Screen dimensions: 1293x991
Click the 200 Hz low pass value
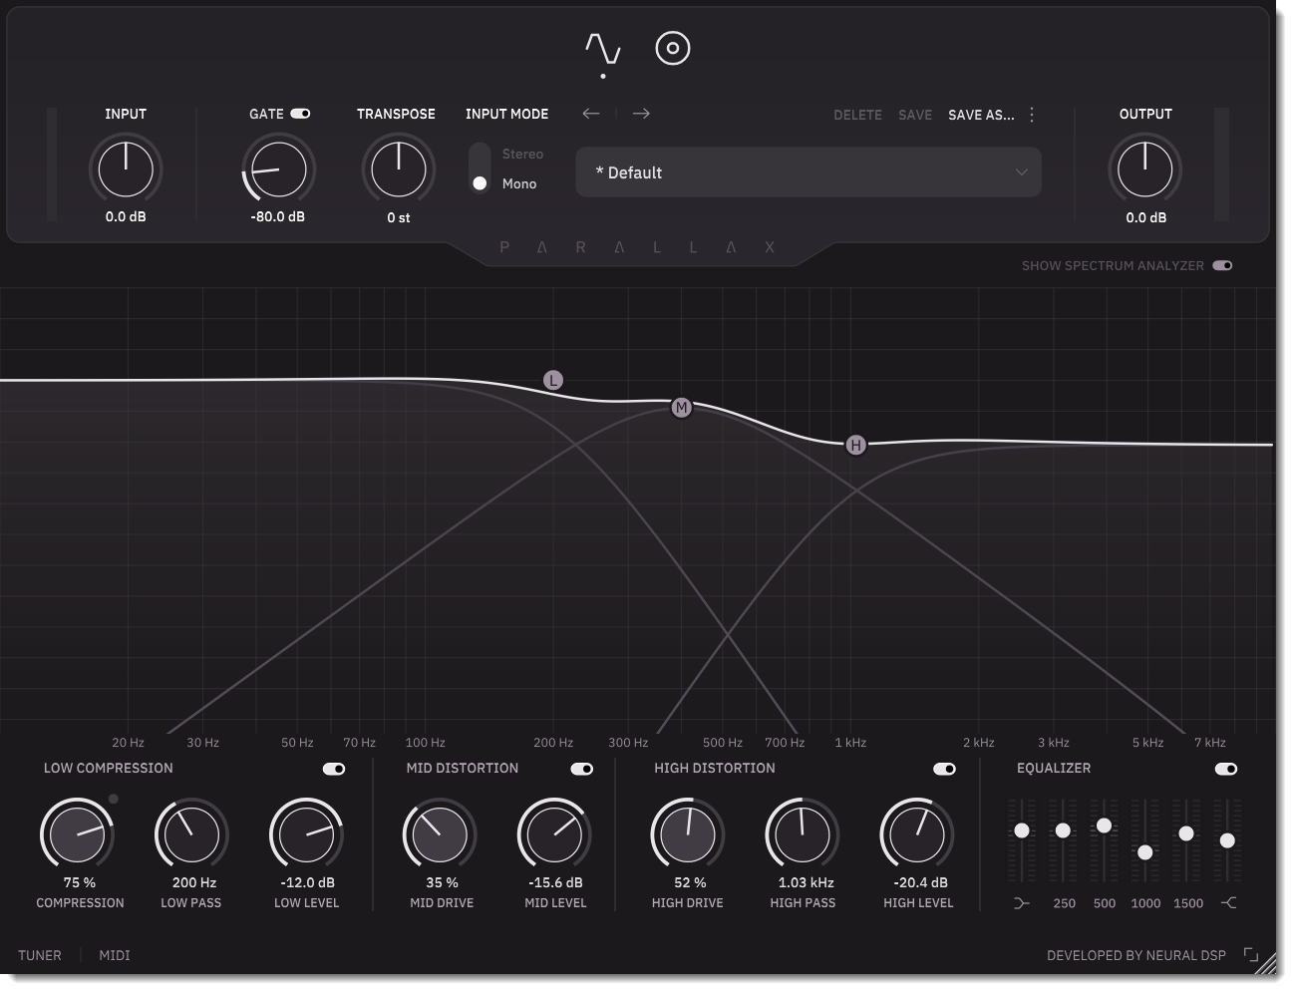pos(194,882)
